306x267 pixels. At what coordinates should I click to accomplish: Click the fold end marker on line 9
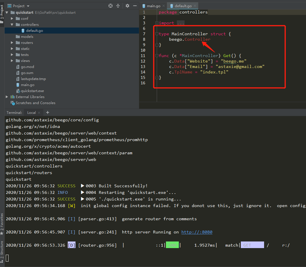pos(157,45)
